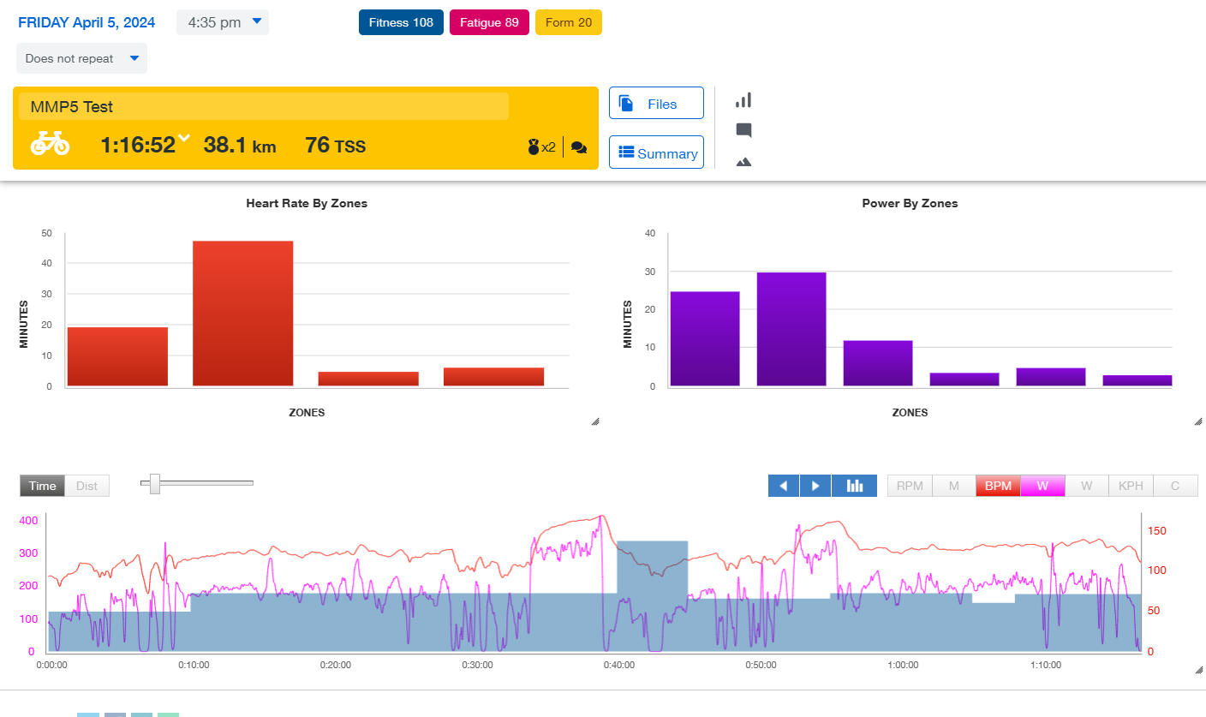
Task: Click the 38.1 km distance value
Action: click(240, 145)
